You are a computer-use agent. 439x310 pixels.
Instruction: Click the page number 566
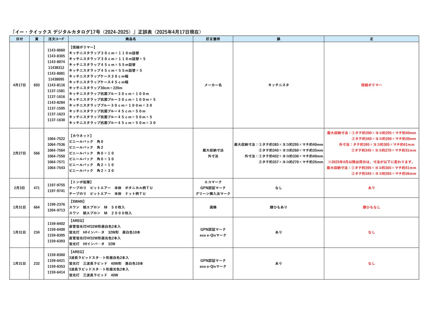[37, 153]
